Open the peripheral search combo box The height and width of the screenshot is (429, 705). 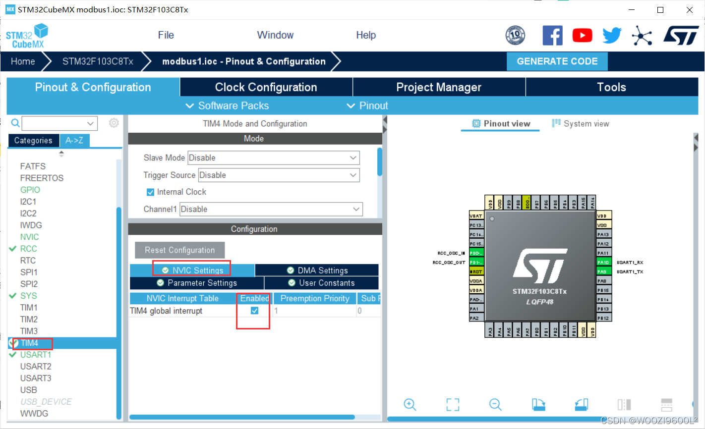tap(59, 123)
